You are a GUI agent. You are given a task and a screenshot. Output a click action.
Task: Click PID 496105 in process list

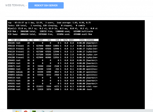11,43
